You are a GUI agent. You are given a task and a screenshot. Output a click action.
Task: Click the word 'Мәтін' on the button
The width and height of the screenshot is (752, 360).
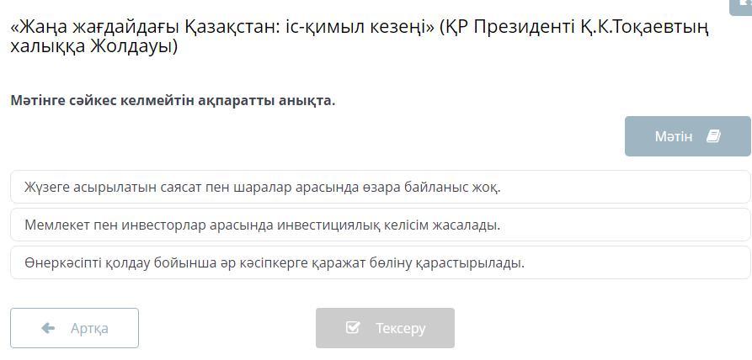point(674,136)
